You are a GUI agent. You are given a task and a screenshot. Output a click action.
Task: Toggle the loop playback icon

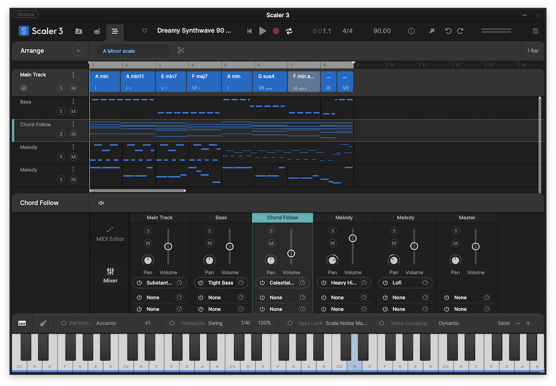point(289,31)
